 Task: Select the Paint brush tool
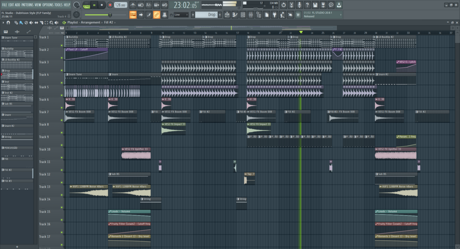(x=21, y=22)
